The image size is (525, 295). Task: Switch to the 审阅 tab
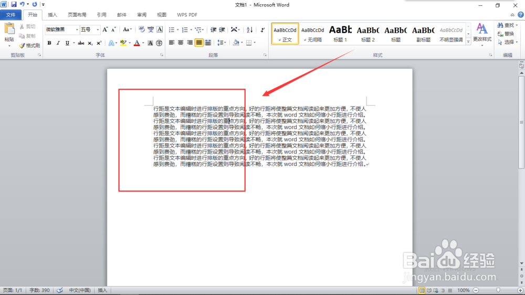tap(142, 15)
